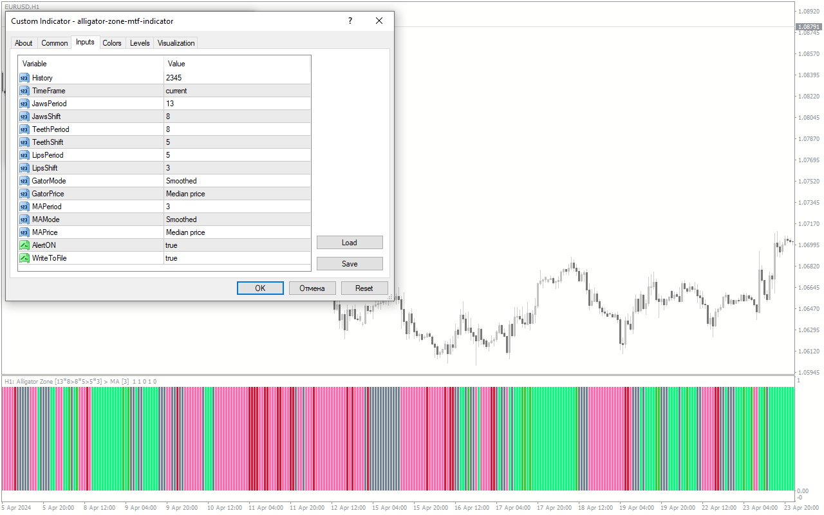Click the icon beside the TimeFrame variable

pyautogui.click(x=24, y=91)
